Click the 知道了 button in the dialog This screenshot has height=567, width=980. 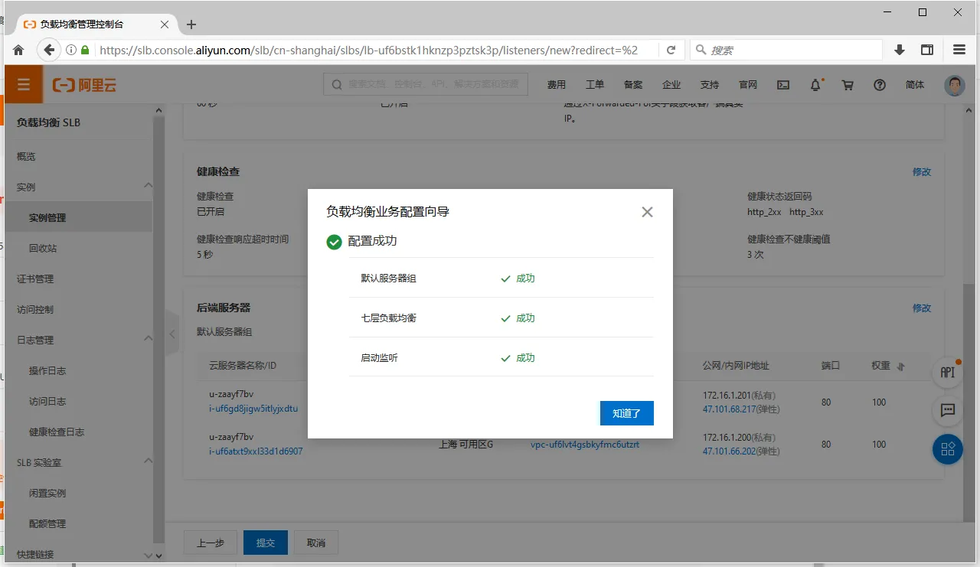tap(626, 413)
